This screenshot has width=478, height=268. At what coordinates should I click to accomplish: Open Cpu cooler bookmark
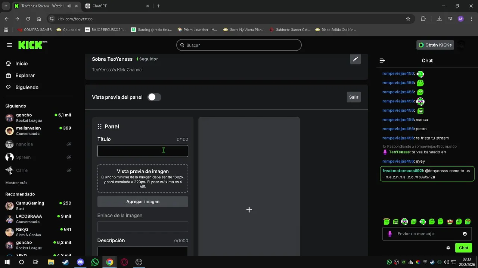pyautogui.click(x=68, y=30)
